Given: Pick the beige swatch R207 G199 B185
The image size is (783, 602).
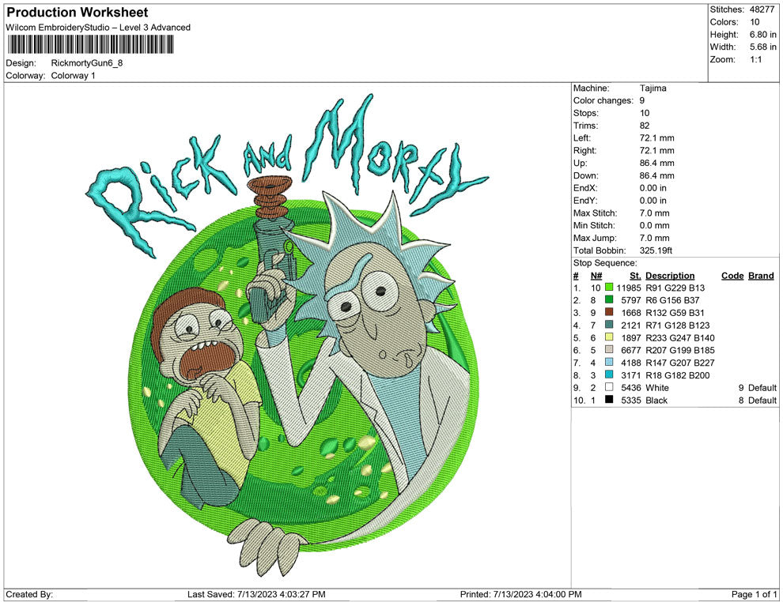Looking at the screenshot, I should (x=609, y=350).
